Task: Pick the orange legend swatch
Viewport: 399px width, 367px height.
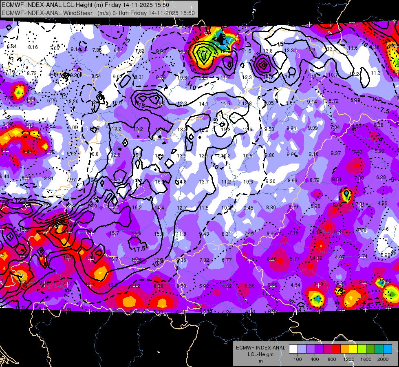Action: tap(344, 349)
